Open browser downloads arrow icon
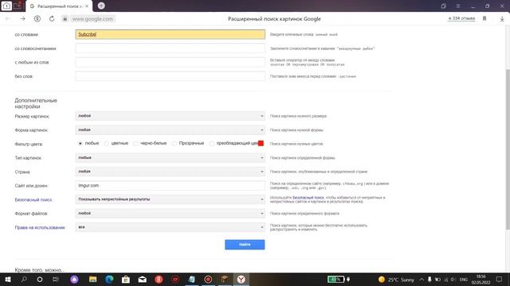The width and height of the screenshot is (510, 286). pos(502,19)
